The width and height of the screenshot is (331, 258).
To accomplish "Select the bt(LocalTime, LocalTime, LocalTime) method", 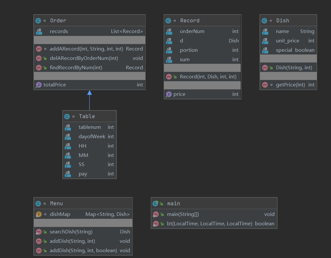I will tap(214, 224).
